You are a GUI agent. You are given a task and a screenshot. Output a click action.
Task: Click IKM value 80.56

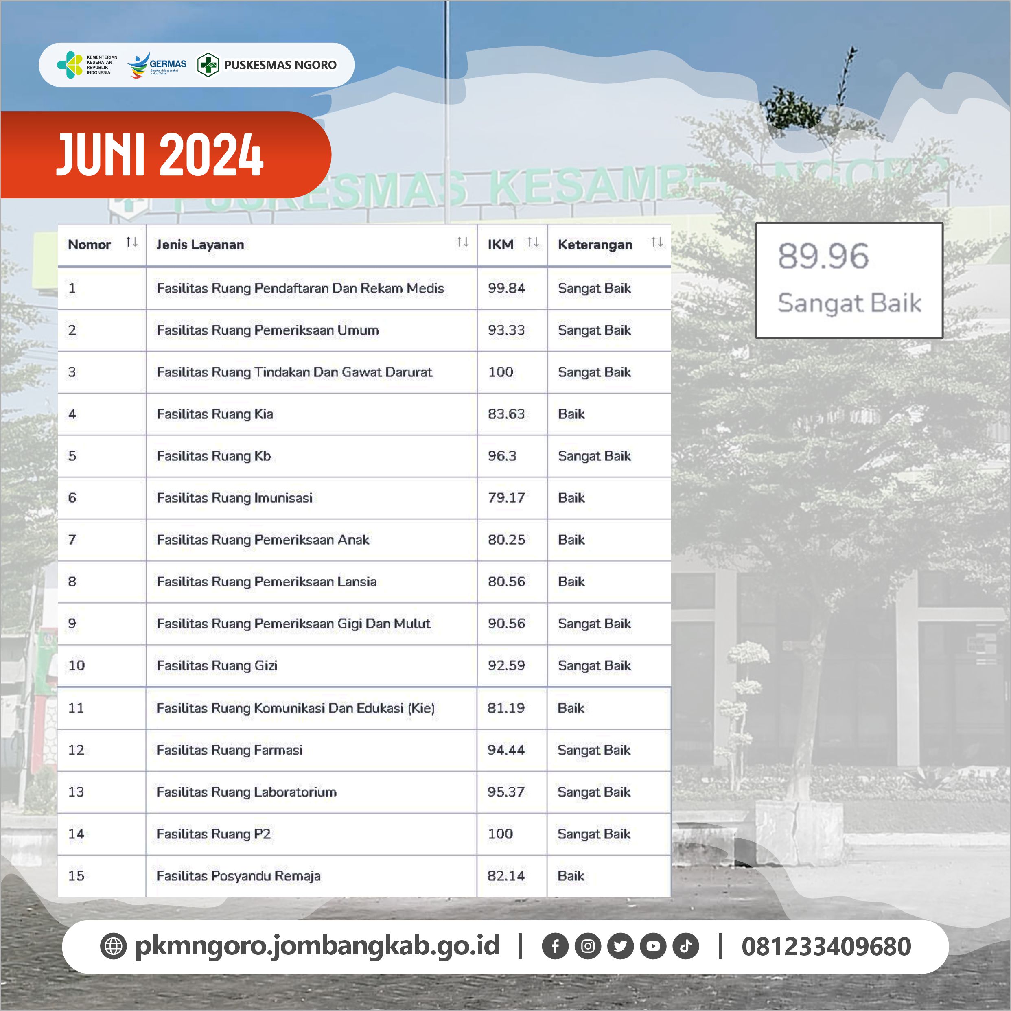tap(507, 581)
